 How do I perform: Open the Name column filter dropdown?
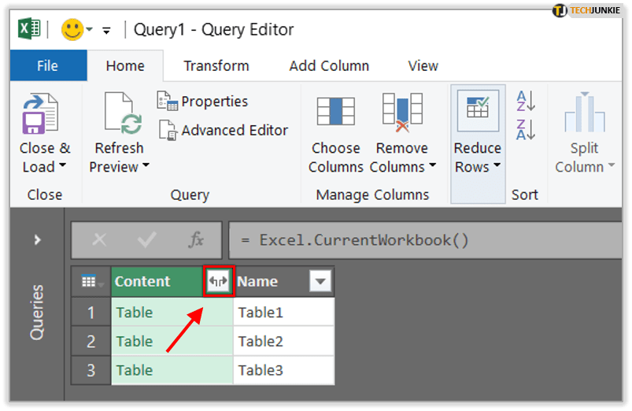[x=320, y=282]
